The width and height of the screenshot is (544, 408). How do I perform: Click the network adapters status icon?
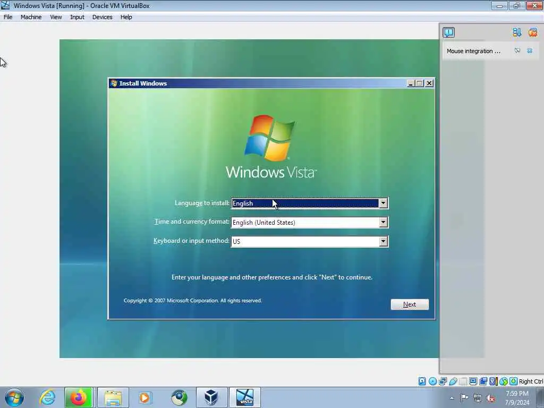(443, 381)
